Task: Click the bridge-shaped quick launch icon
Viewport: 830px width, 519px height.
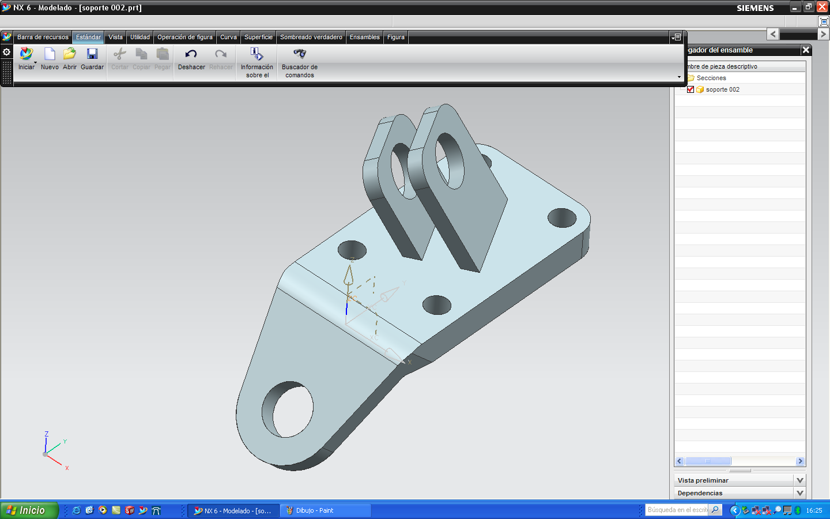Action: click(156, 510)
